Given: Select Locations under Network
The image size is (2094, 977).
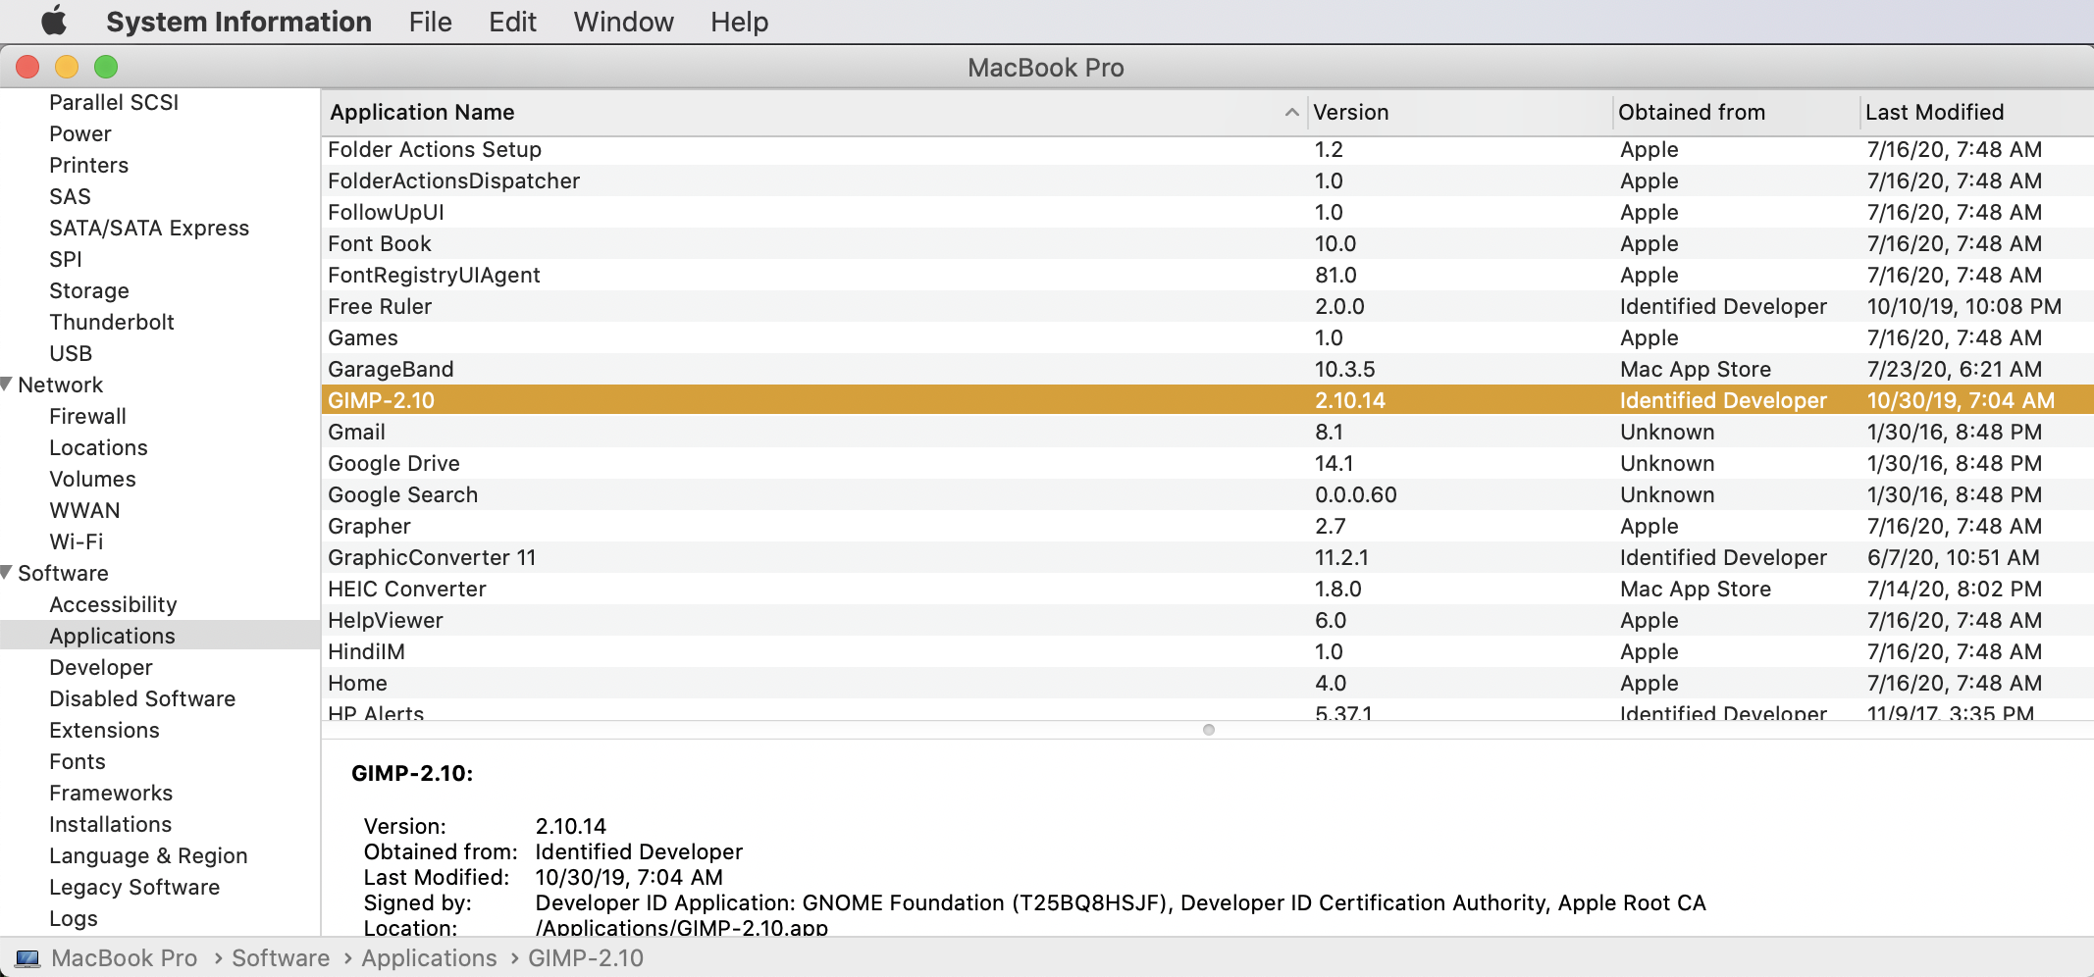Looking at the screenshot, I should [x=98, y=447].
